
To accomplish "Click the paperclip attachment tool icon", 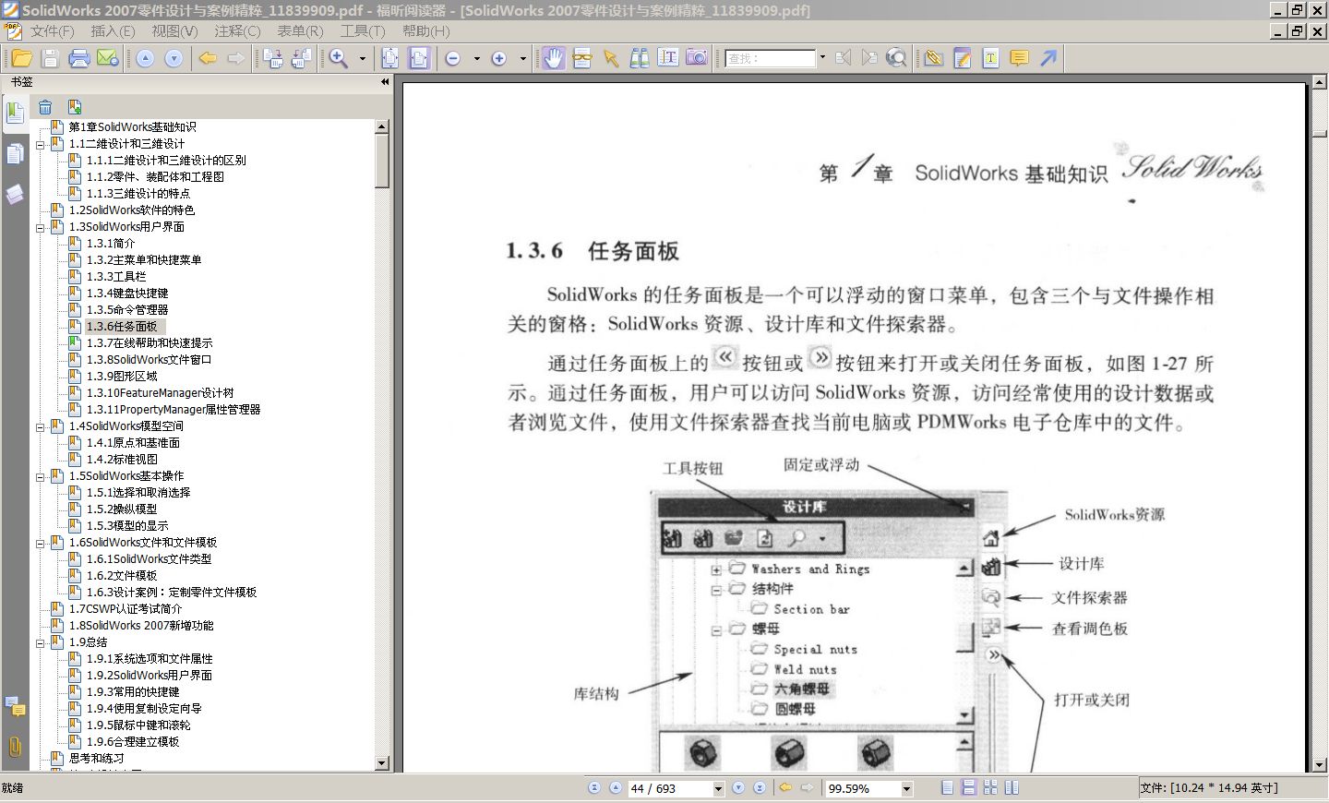I will [x=933, y=58].
